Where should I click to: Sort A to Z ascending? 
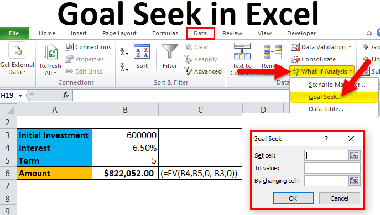124,51
